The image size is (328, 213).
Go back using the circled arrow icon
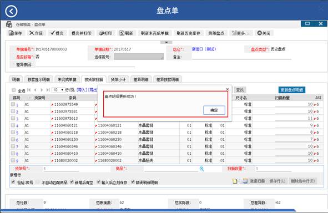click(11, 11)
